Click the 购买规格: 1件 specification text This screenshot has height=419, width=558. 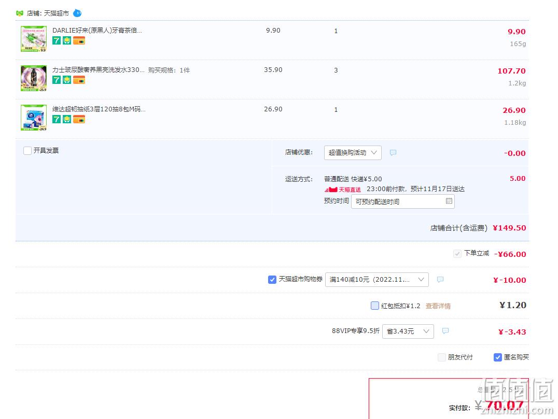click(169, 70)
